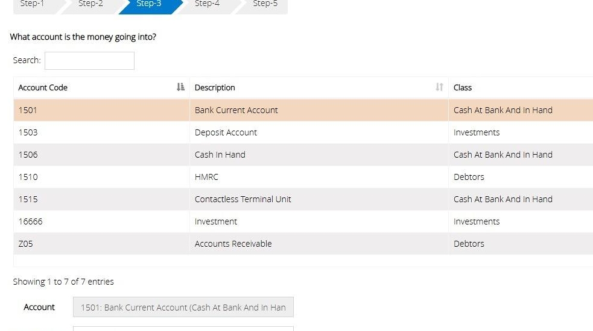Viewport: 593px width, 331px height.
Task: Sort by Account Code sort icon
Action: click(180, 87)
